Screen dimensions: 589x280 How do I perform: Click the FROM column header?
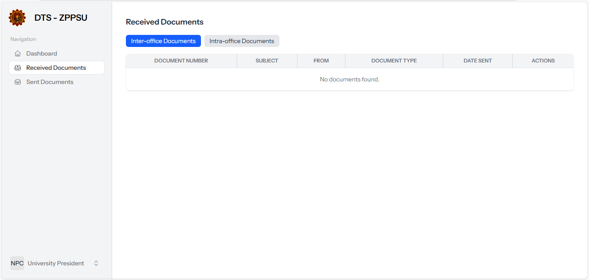[x=321, y=60]
